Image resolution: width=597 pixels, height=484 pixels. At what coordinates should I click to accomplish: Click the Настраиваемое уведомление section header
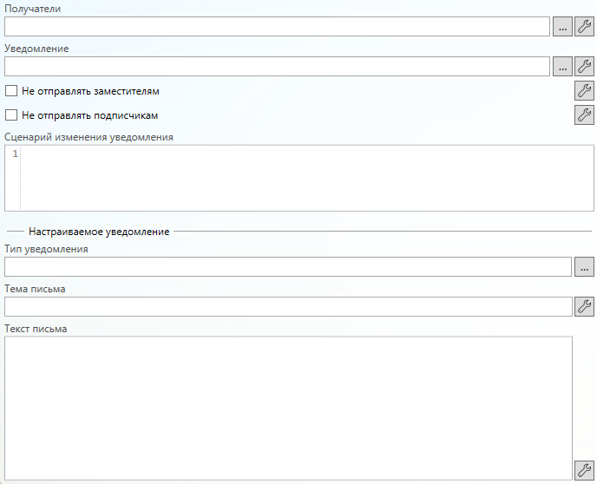point(99,232)
